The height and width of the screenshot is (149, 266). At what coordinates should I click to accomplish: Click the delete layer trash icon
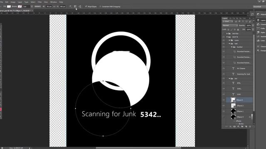pos(250,127)
